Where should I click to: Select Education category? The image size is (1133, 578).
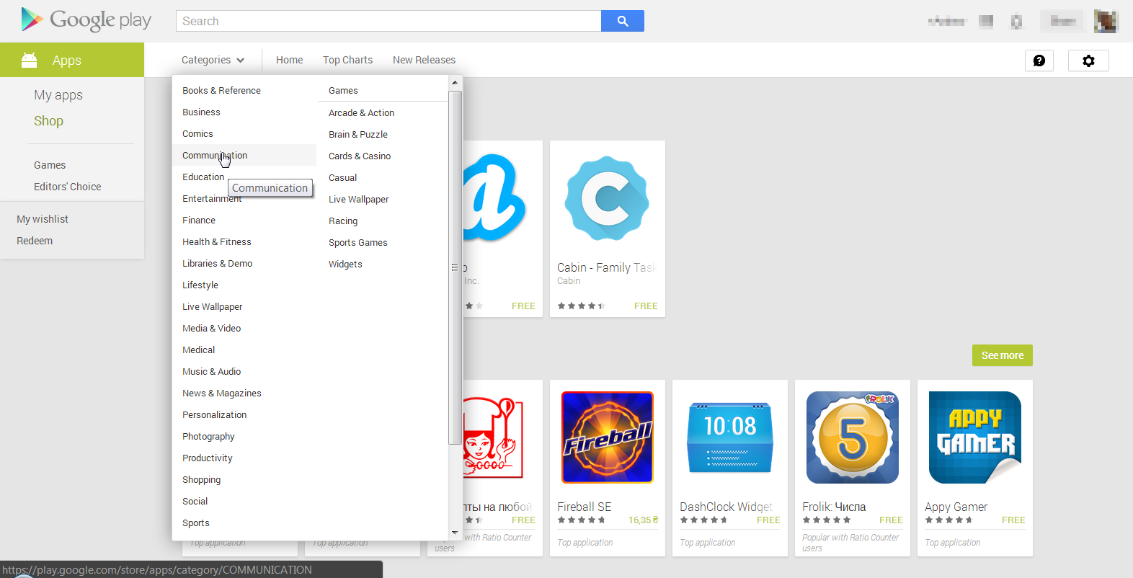(x=203, y=177)
